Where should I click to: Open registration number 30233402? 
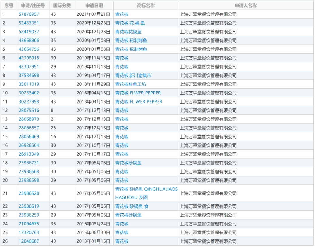pos(29,93)
